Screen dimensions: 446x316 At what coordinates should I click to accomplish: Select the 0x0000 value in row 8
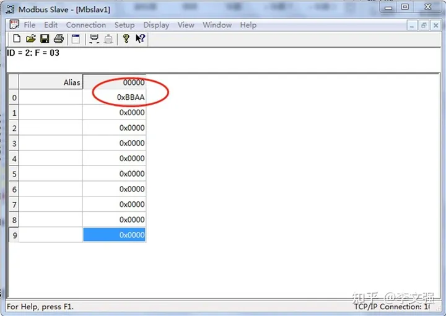click(x=115, y=220)
